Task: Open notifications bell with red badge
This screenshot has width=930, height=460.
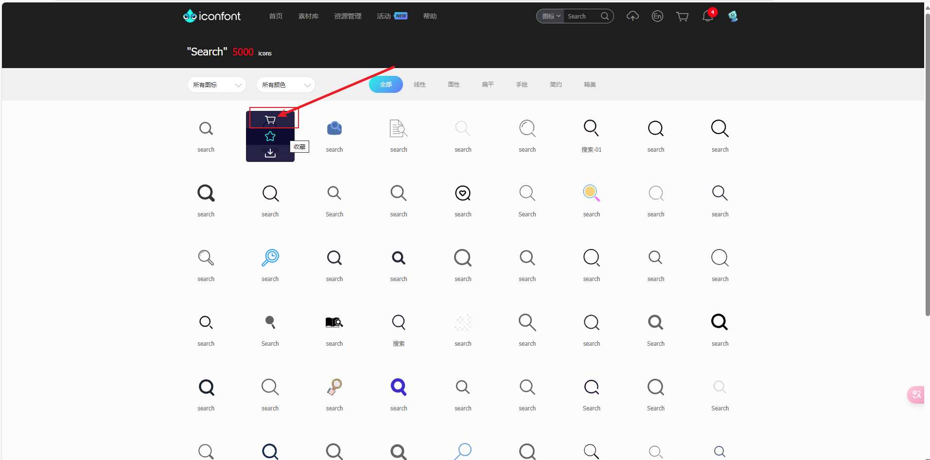Action: tap(707, 17)
